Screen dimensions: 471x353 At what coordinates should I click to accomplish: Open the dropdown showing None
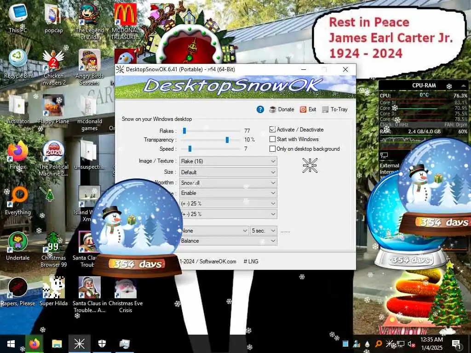(214, 231)
